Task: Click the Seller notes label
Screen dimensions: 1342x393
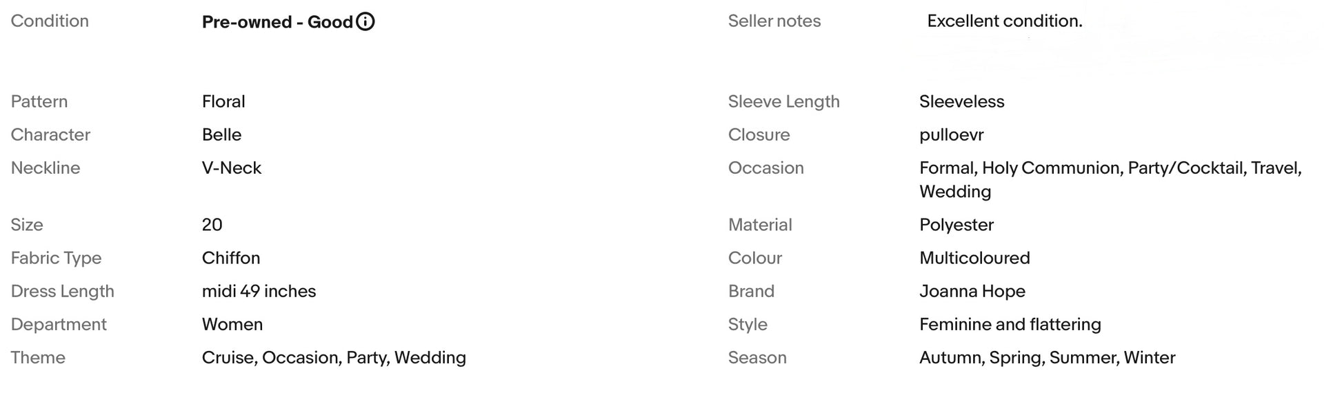Action: [x=774, y=21]
